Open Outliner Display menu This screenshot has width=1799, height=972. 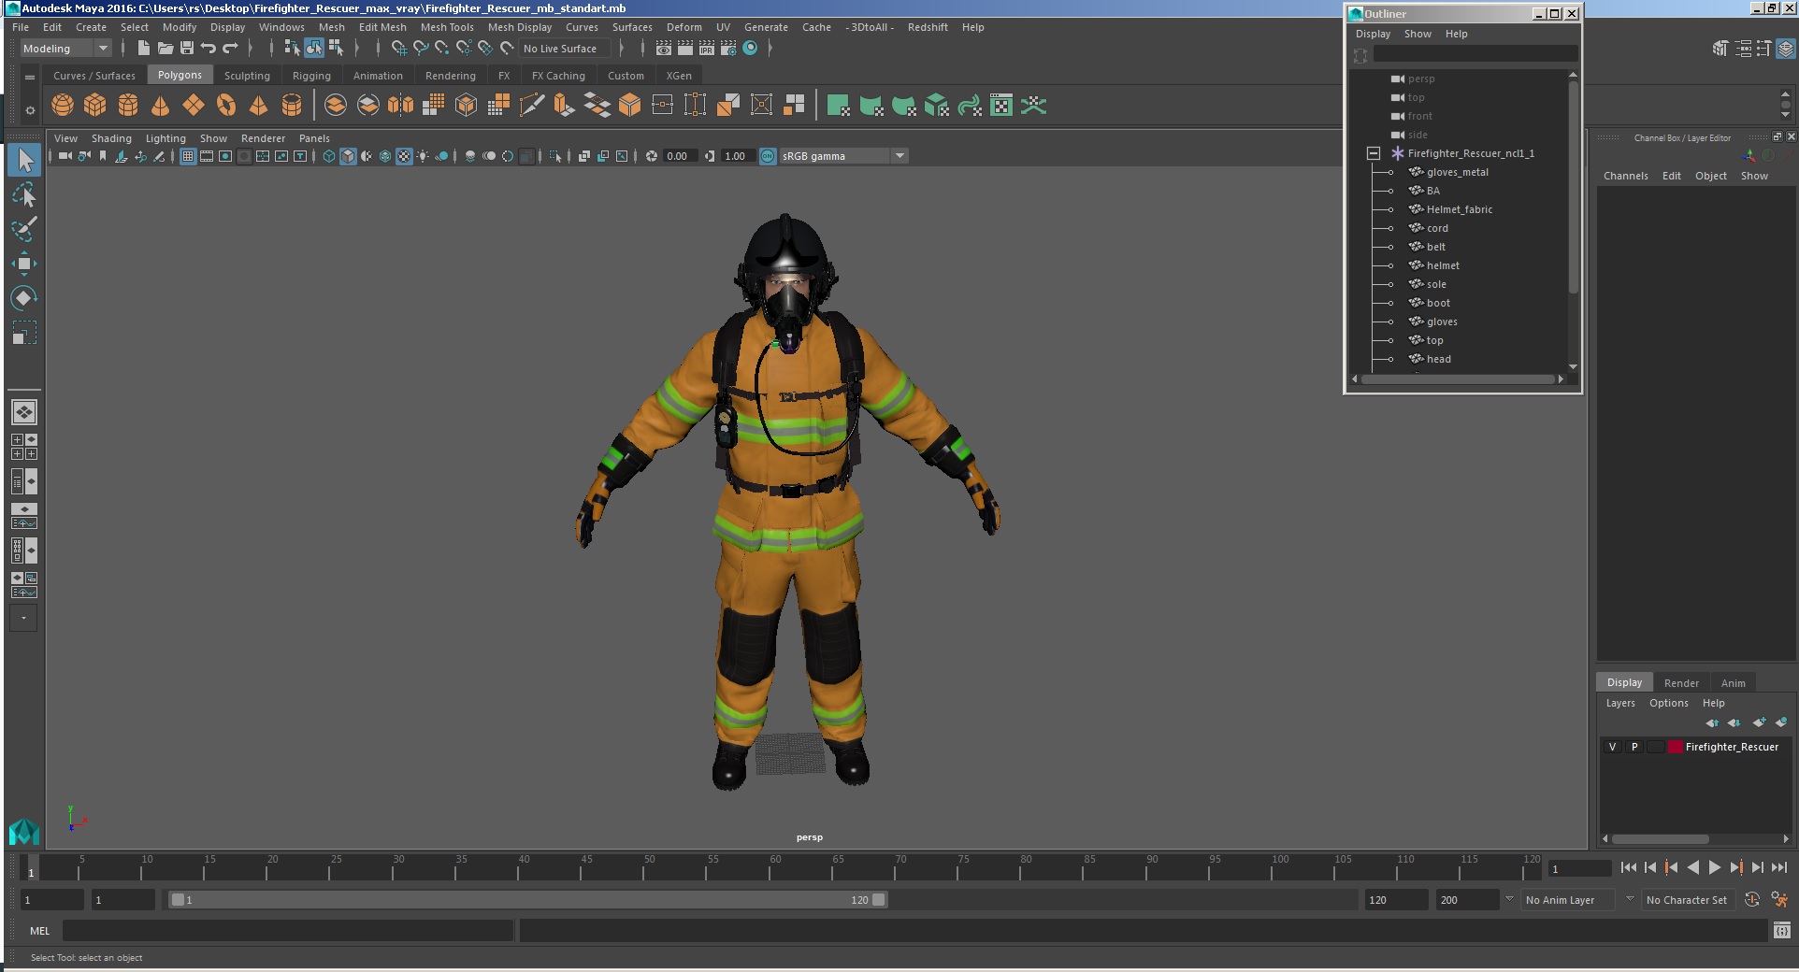[x=1373, y=34]
